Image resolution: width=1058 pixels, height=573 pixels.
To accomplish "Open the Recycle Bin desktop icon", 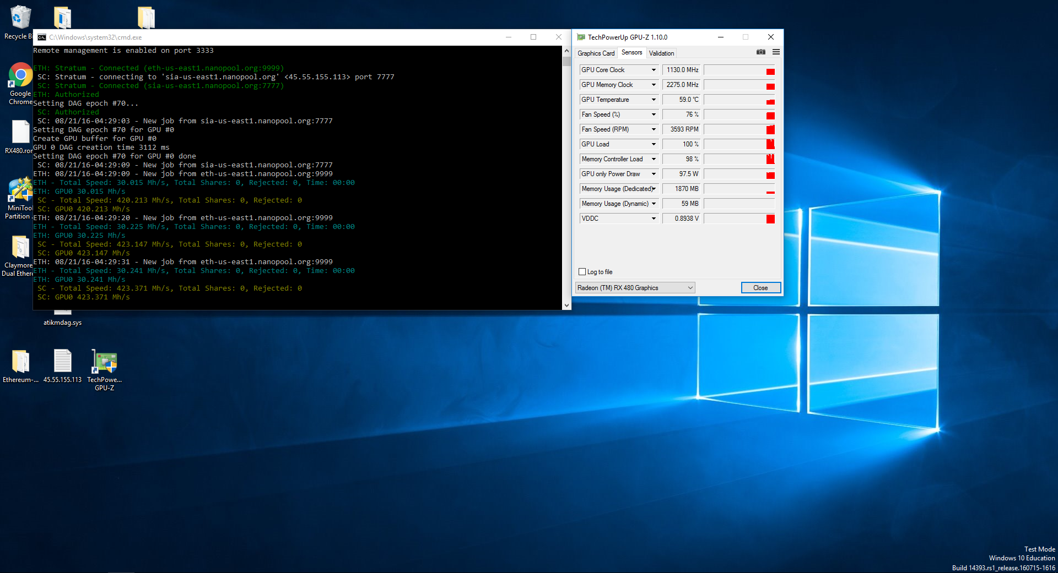I will pyautogui.click(x=20, y=22).
